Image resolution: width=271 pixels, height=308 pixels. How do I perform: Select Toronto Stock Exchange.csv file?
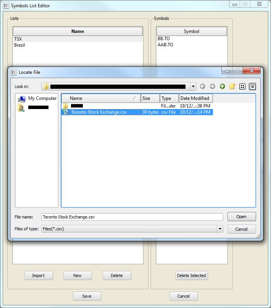click(98, 112)
